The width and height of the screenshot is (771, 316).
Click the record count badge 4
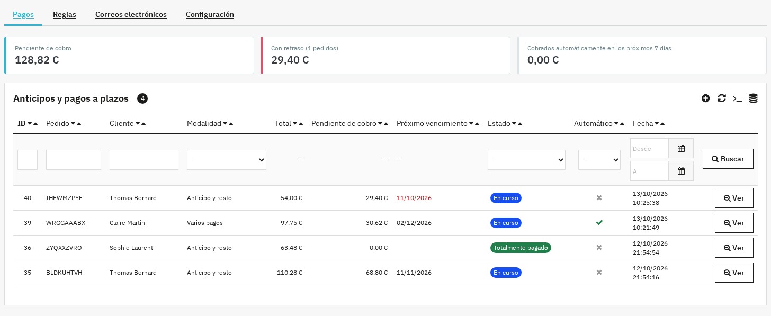(x=142, y=98)
